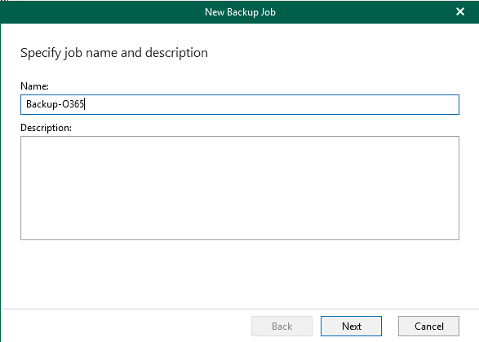The image size is (479, 342).
Task: Click the Description: field label
Action: click(x=46, y=128)
